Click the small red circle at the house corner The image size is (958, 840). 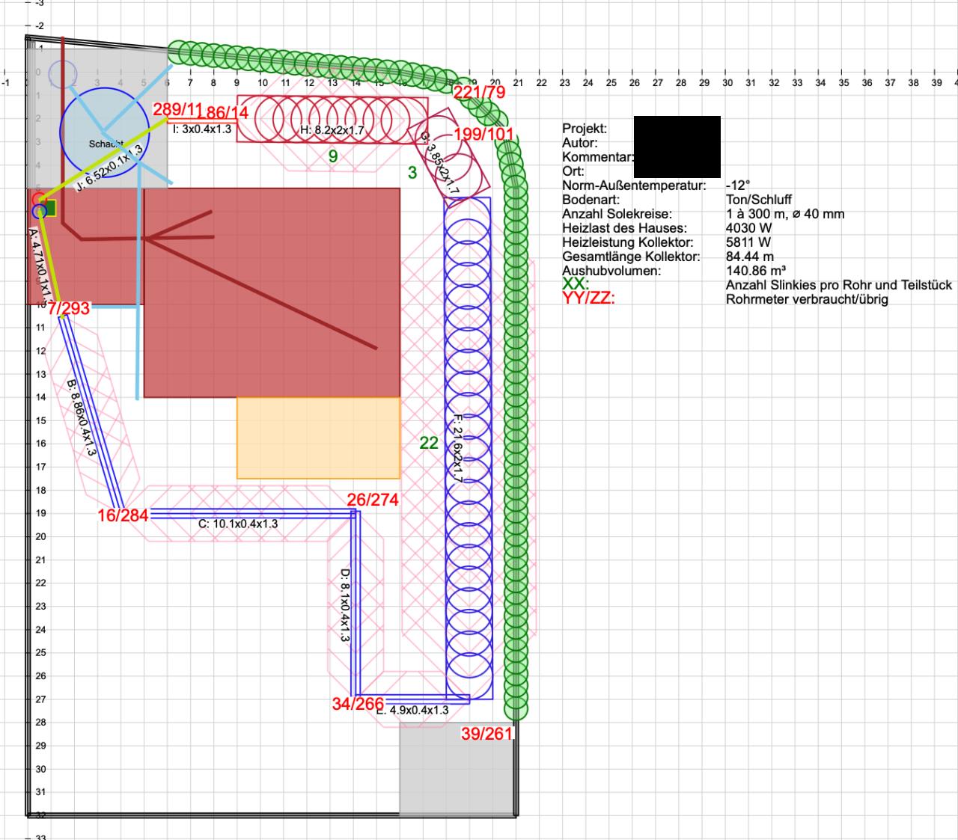click(x=38, y=199)
